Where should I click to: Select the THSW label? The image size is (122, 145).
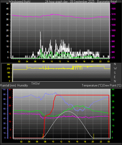[x=36, y=84]
